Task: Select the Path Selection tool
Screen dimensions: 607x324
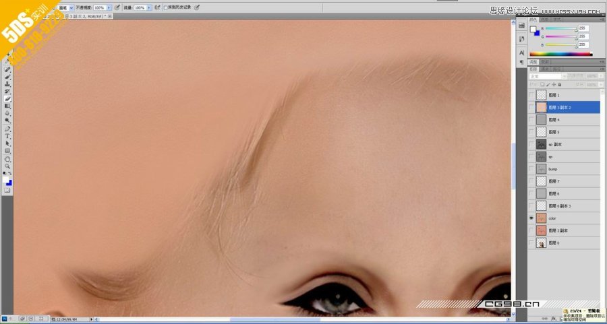Action: [7, 143]
